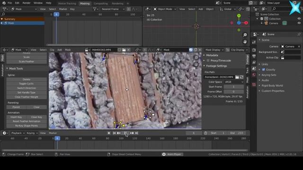Hide the Collection with eye icon
The width and height of the screenshot is (303, 170).
299,19
